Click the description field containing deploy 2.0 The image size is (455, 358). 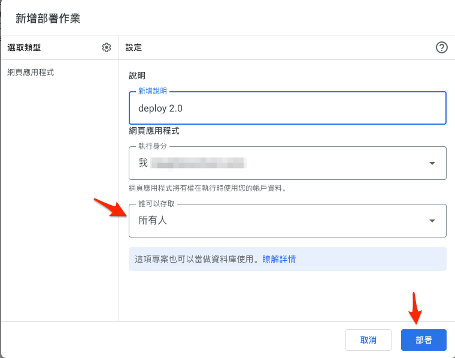tap(287, 109)
